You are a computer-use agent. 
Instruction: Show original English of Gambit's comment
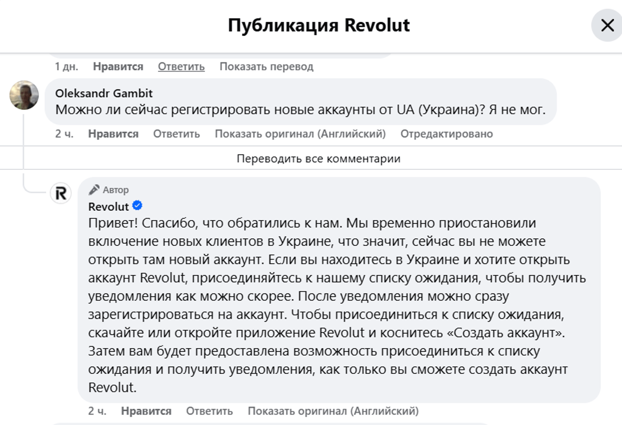(x=300, y=134)
